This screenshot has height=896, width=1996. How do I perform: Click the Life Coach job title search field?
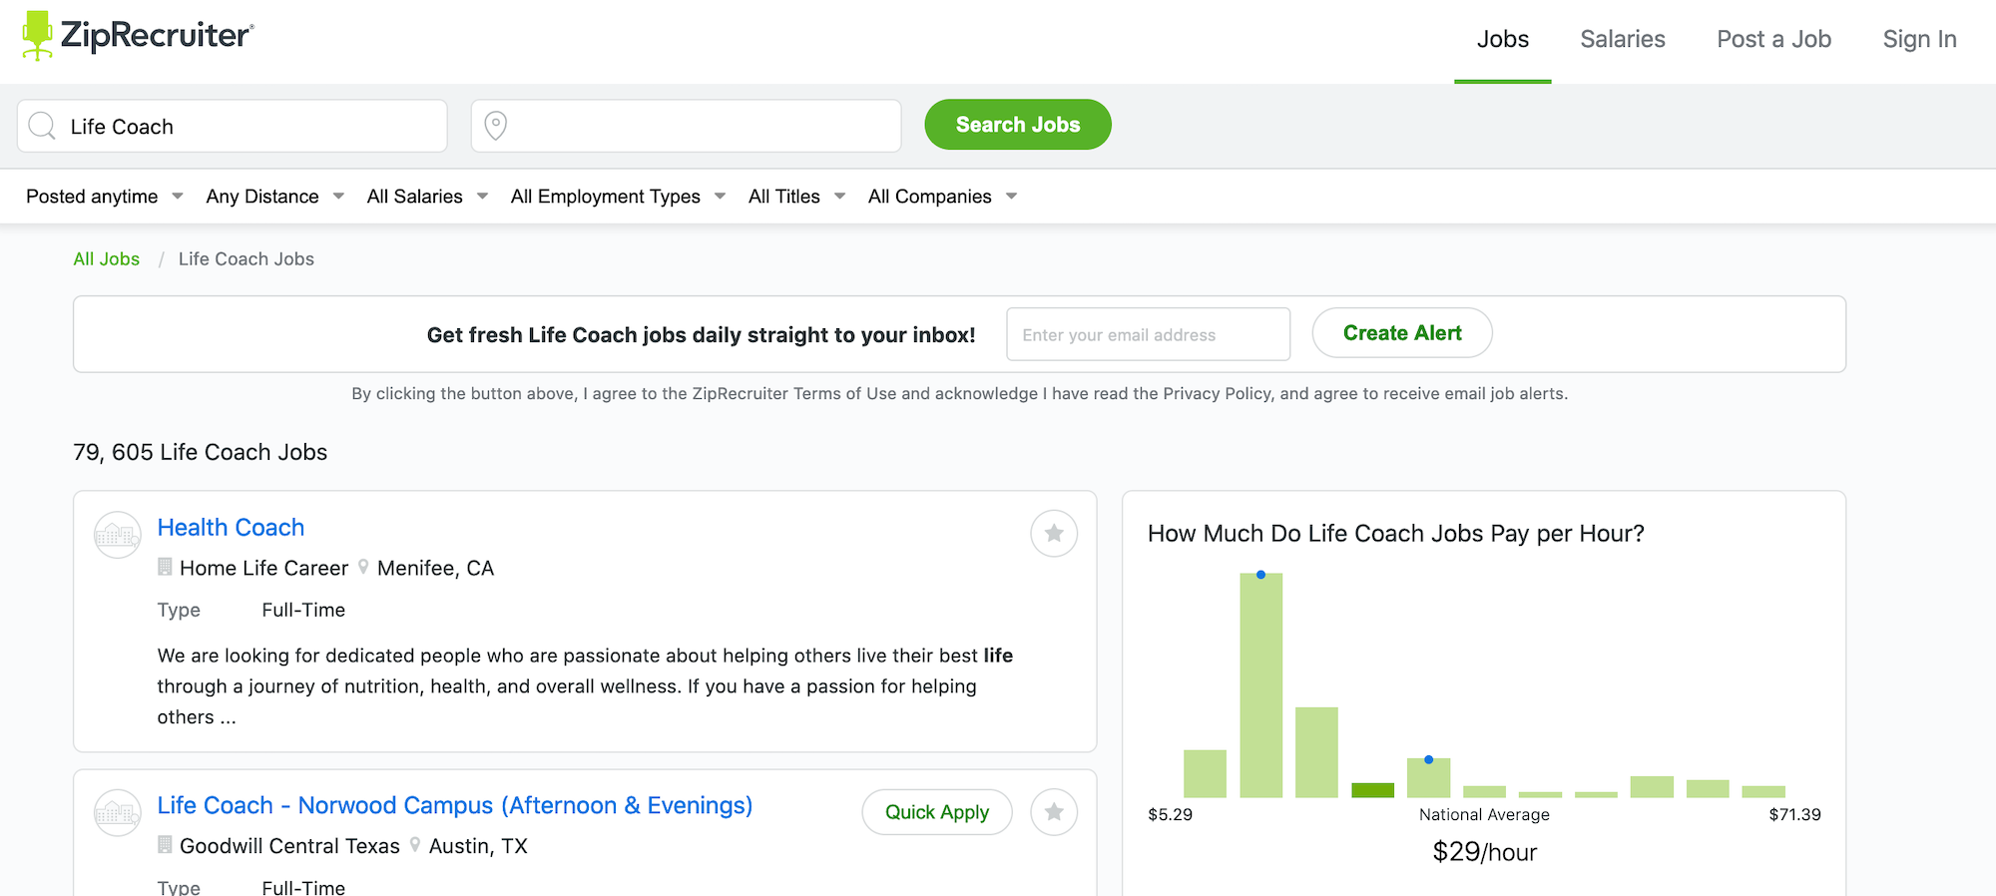coord(233,126)
